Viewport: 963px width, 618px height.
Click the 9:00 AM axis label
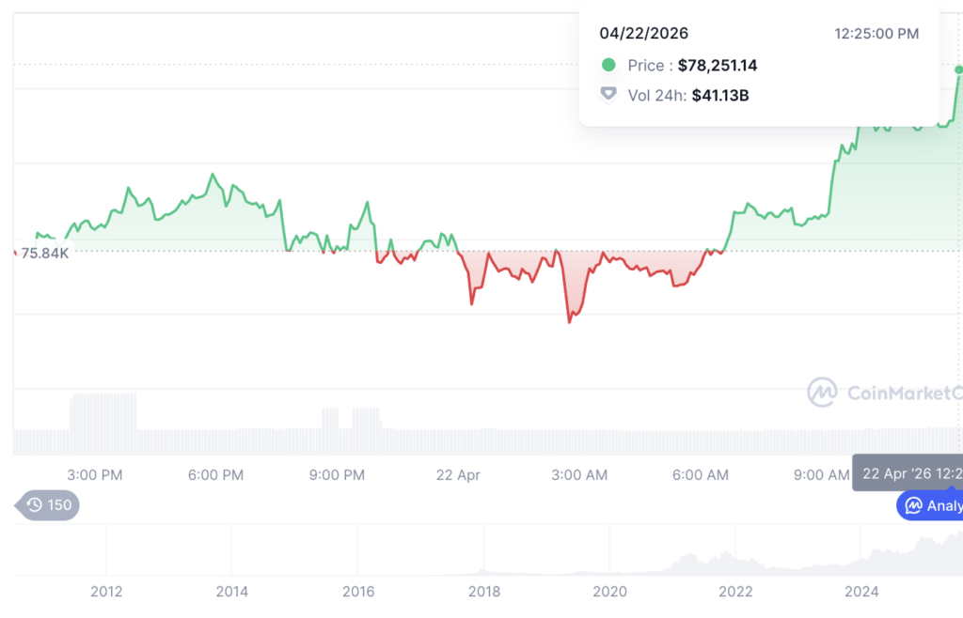(821, 475)
